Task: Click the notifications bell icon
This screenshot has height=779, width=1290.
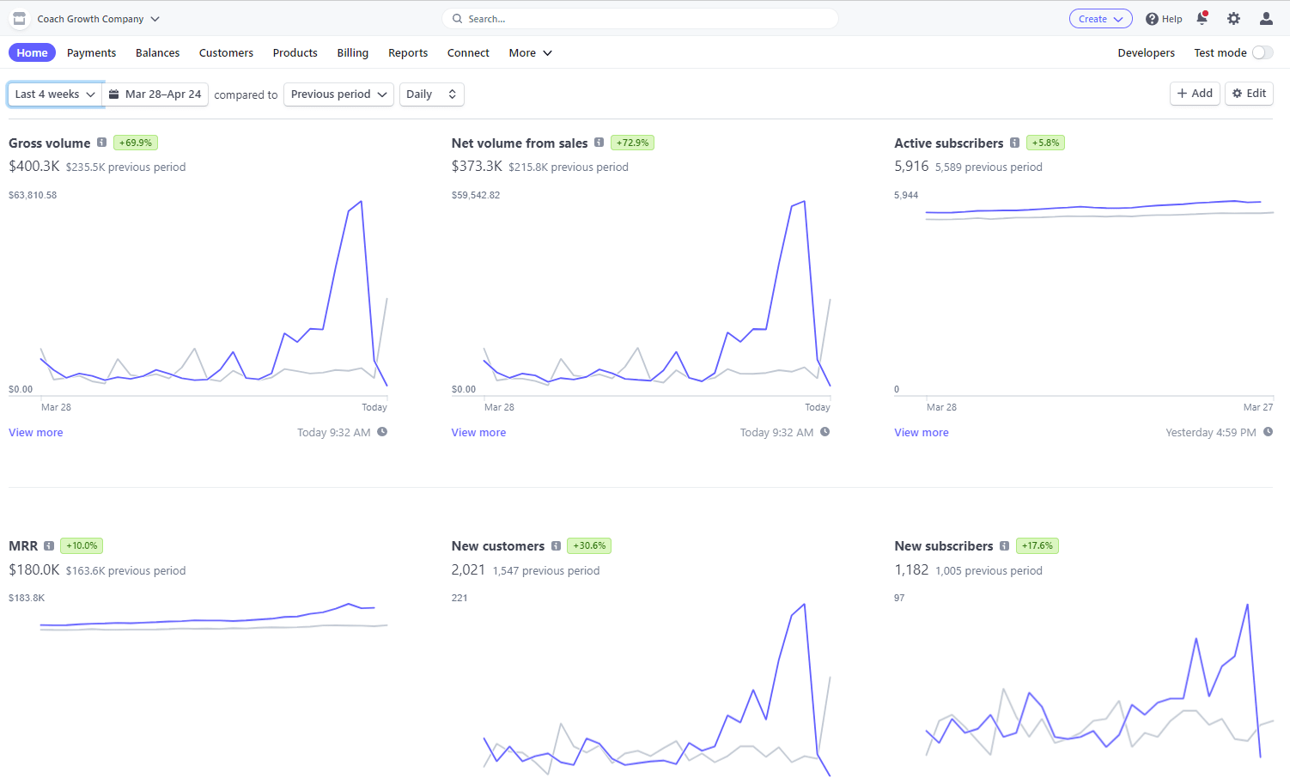Action: coord(1202,19)
